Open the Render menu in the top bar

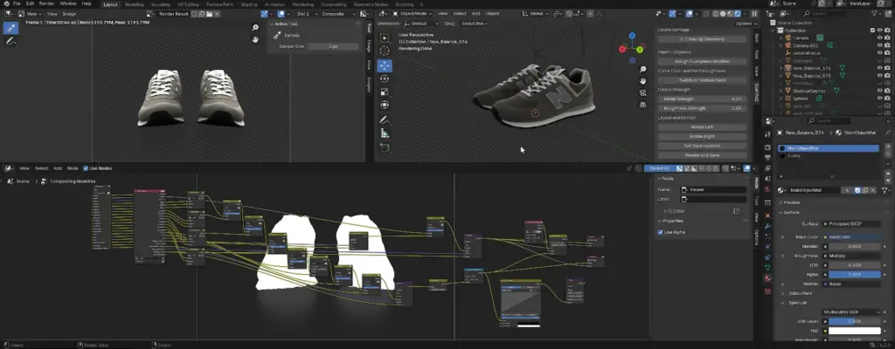(x=47, y=3)
